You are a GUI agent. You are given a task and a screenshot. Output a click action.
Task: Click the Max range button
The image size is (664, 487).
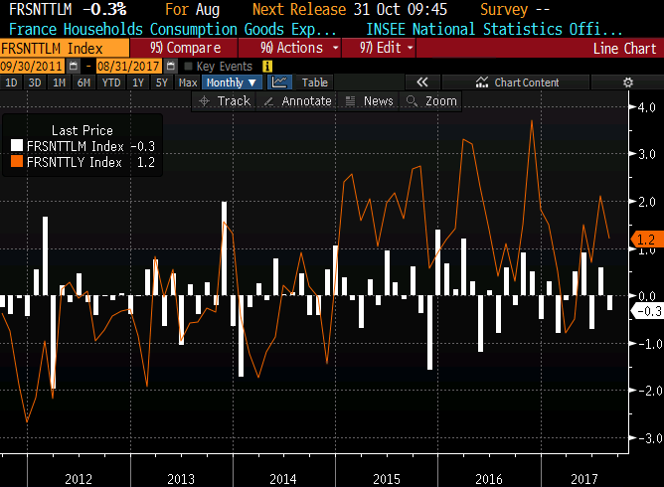tap(187, 82)
